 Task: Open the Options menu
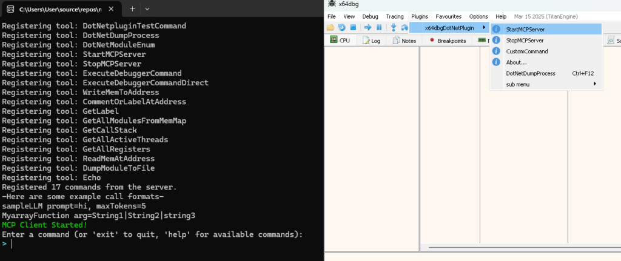(478, 16)
